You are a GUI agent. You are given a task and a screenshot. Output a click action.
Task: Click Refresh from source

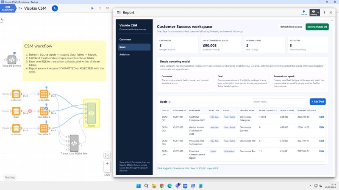click(x=291, y=27)
